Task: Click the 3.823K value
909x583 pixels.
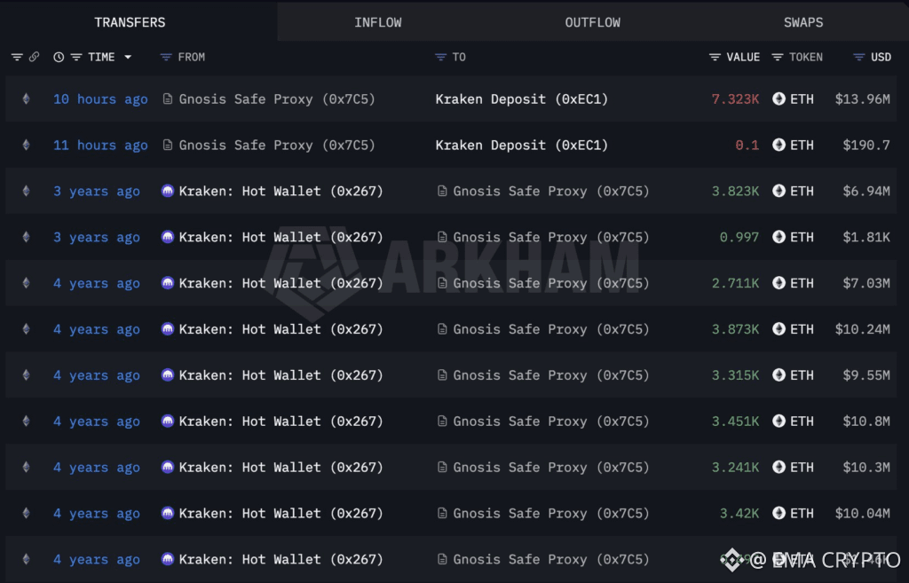Action: pos(735,192)
